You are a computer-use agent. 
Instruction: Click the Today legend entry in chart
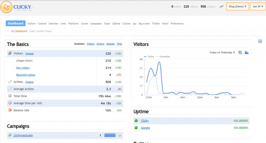[x=149, y=57]
